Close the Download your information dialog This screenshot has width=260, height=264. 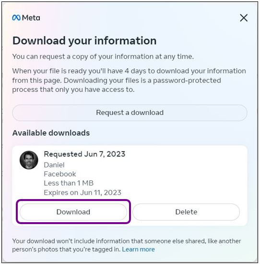(244, 18)
